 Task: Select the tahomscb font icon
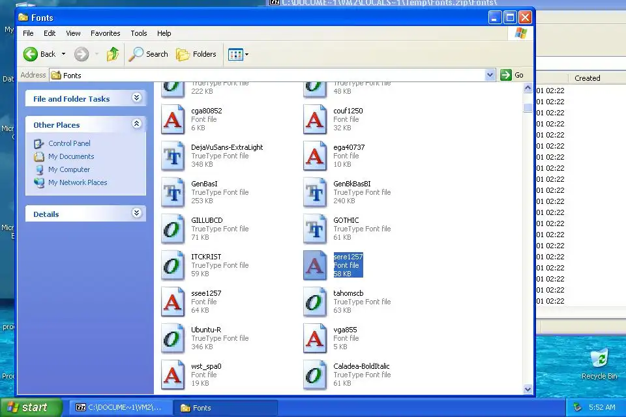(314, 302)
